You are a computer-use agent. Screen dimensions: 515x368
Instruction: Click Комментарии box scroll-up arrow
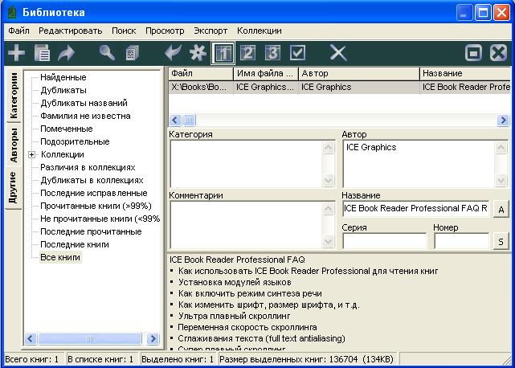tap(328, 208)
